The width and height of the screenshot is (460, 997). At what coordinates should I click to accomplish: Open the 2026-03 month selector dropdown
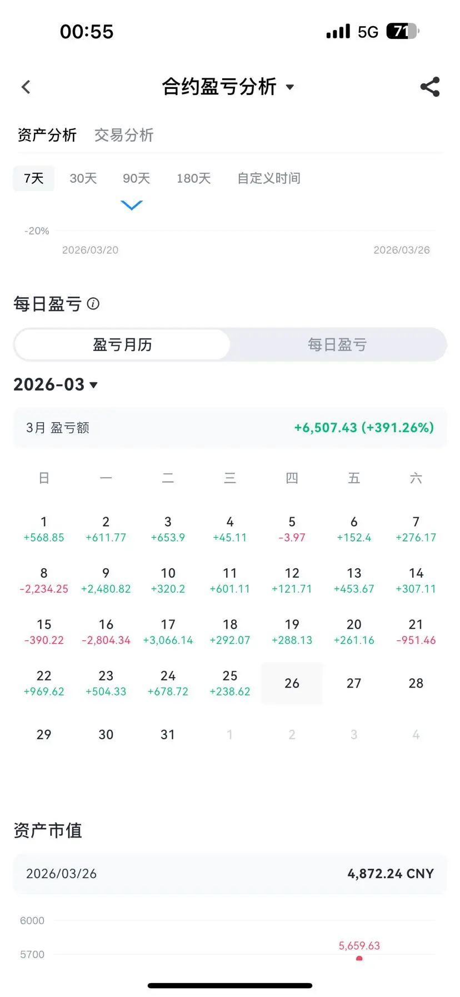click(56, 384)
